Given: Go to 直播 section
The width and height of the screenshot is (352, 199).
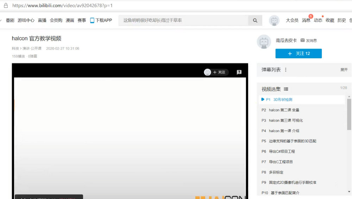Looking at the screenshot, I should [42, 20].
